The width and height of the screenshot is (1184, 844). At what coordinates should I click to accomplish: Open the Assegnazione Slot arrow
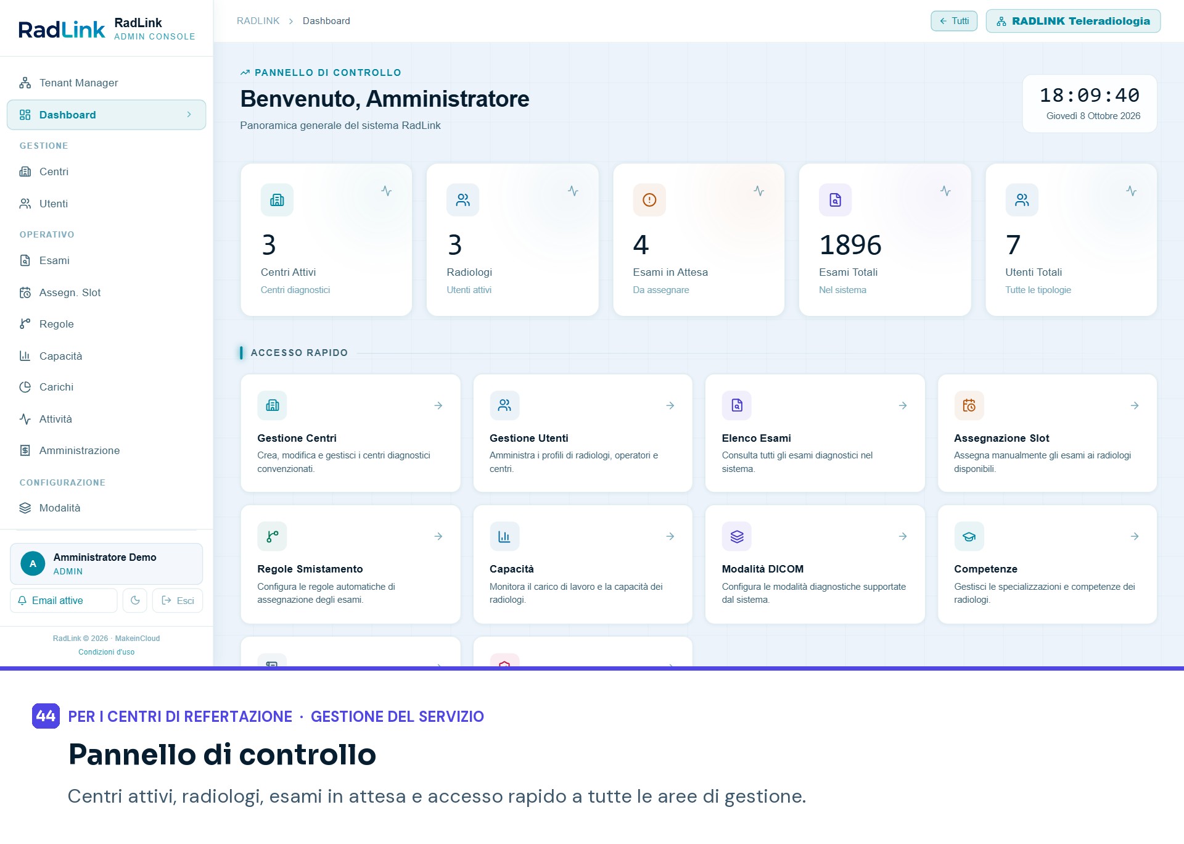pos(1135,405)
